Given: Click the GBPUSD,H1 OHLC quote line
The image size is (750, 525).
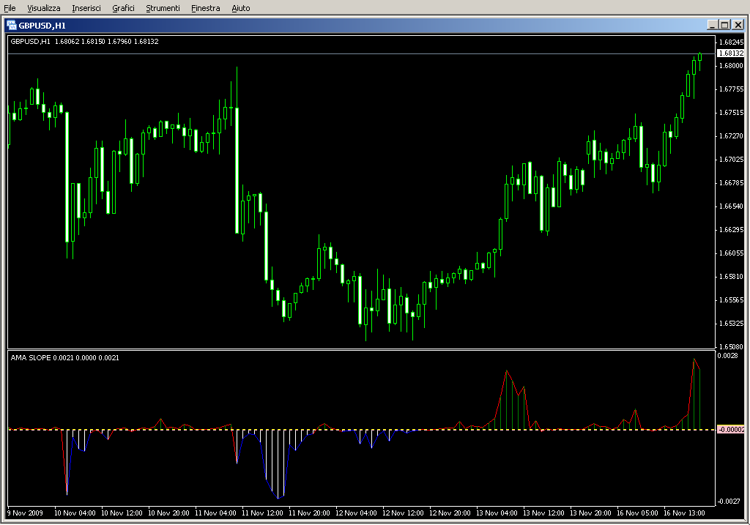Looking at the screenshot, I should pyautogui.click(x=85, y=42).
